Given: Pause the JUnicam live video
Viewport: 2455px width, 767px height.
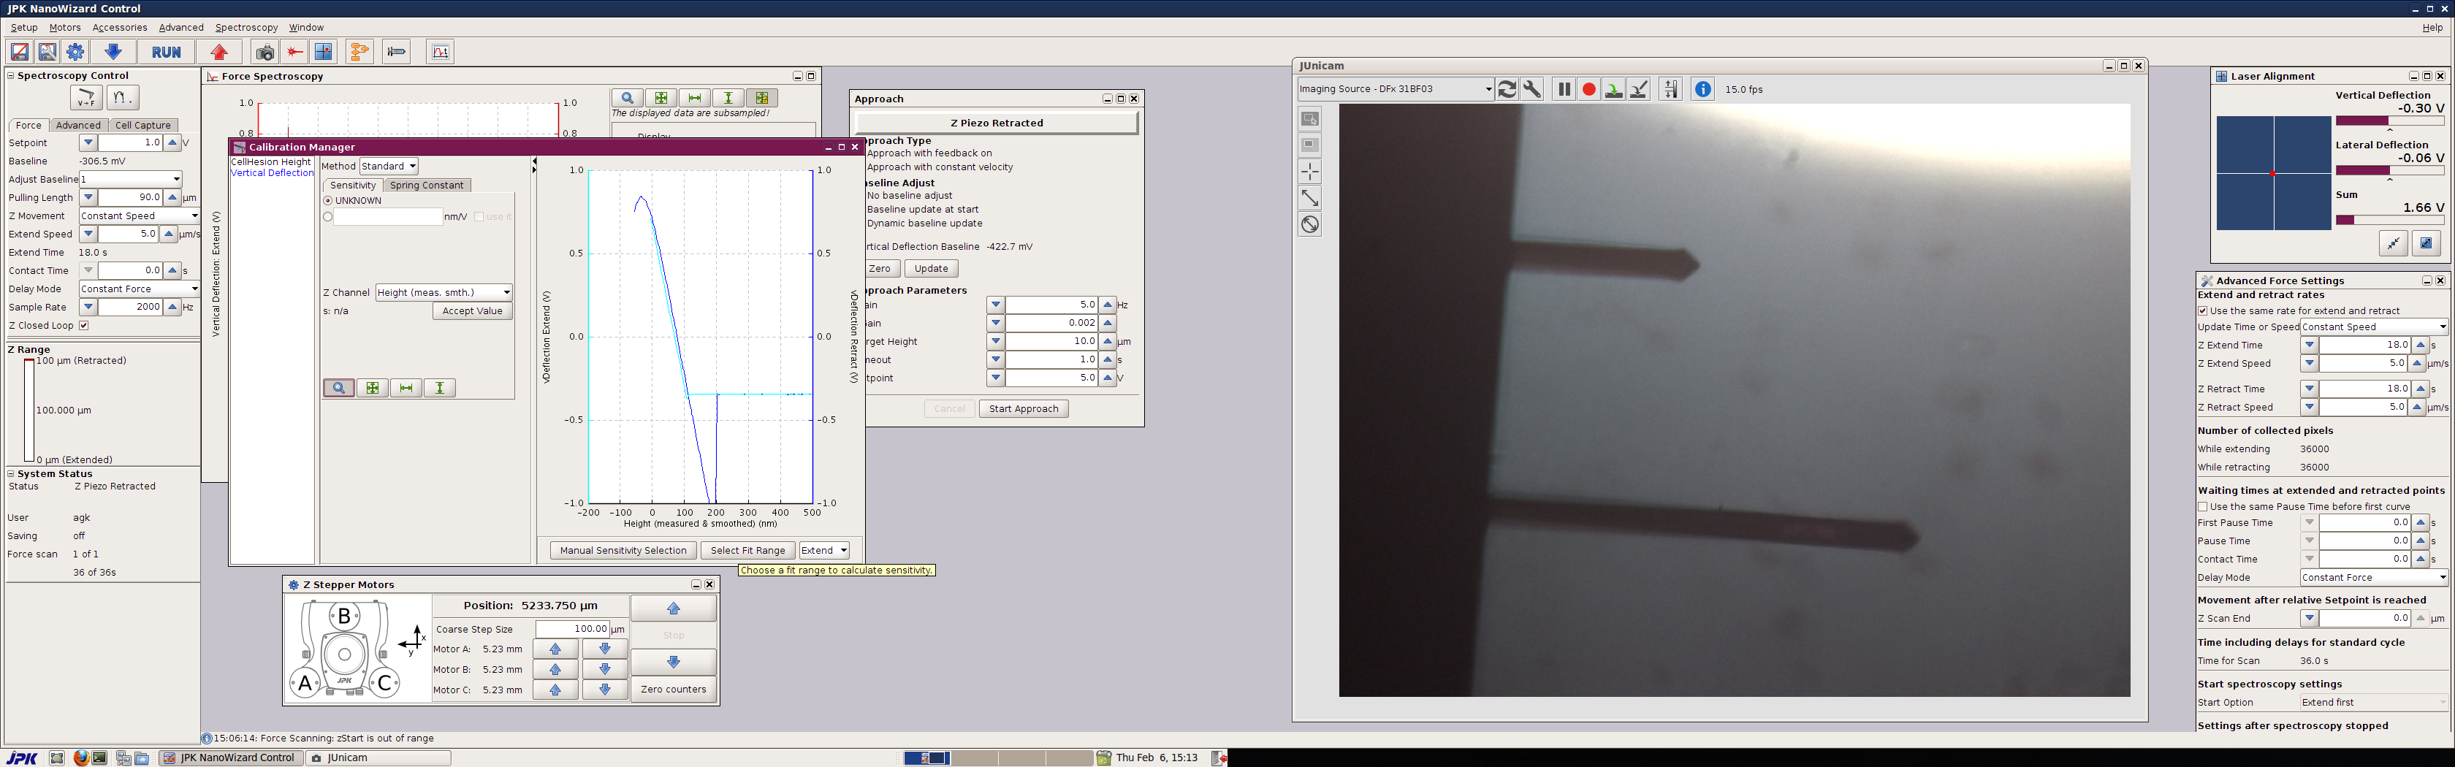Looking at the screenshot, I should click(x=1563, y=90).
